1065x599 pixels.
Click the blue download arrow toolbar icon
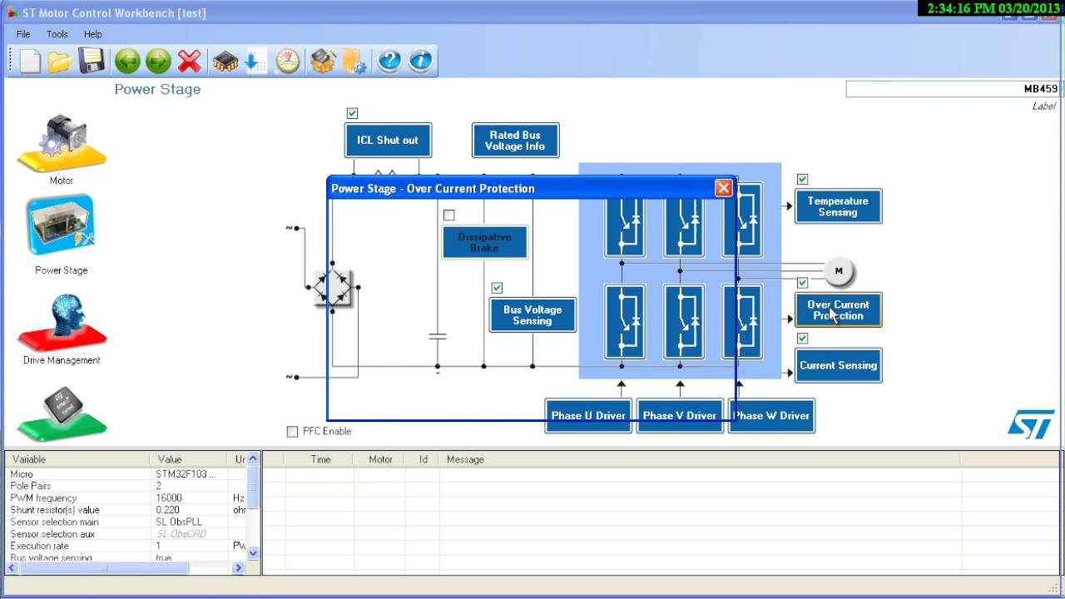[255, 61]
